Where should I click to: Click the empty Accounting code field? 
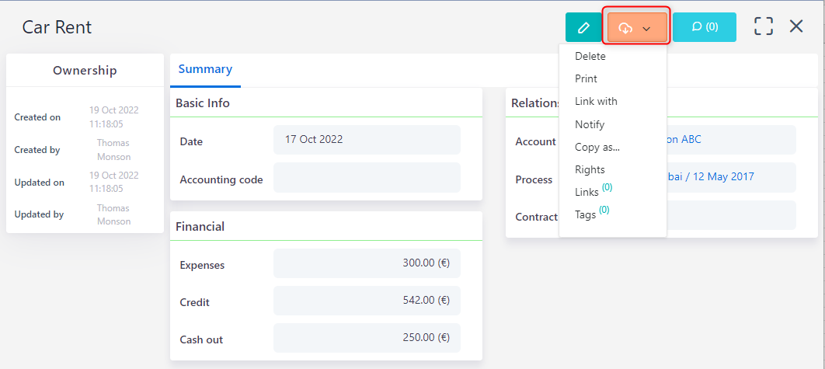coord(367,178)
